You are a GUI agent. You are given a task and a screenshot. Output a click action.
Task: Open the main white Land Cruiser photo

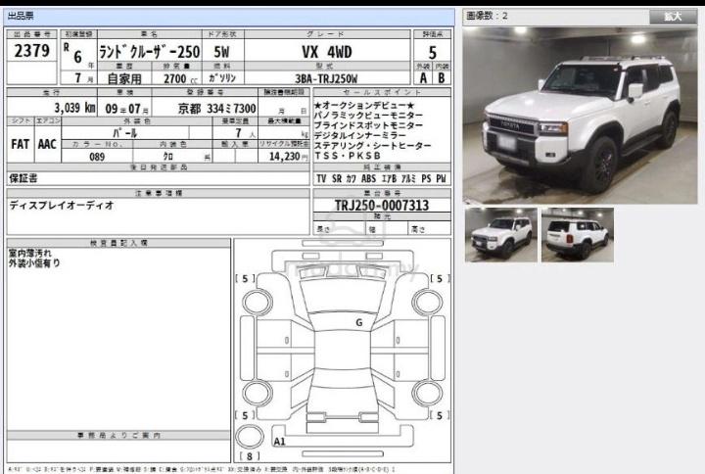(x=581, y=115)
